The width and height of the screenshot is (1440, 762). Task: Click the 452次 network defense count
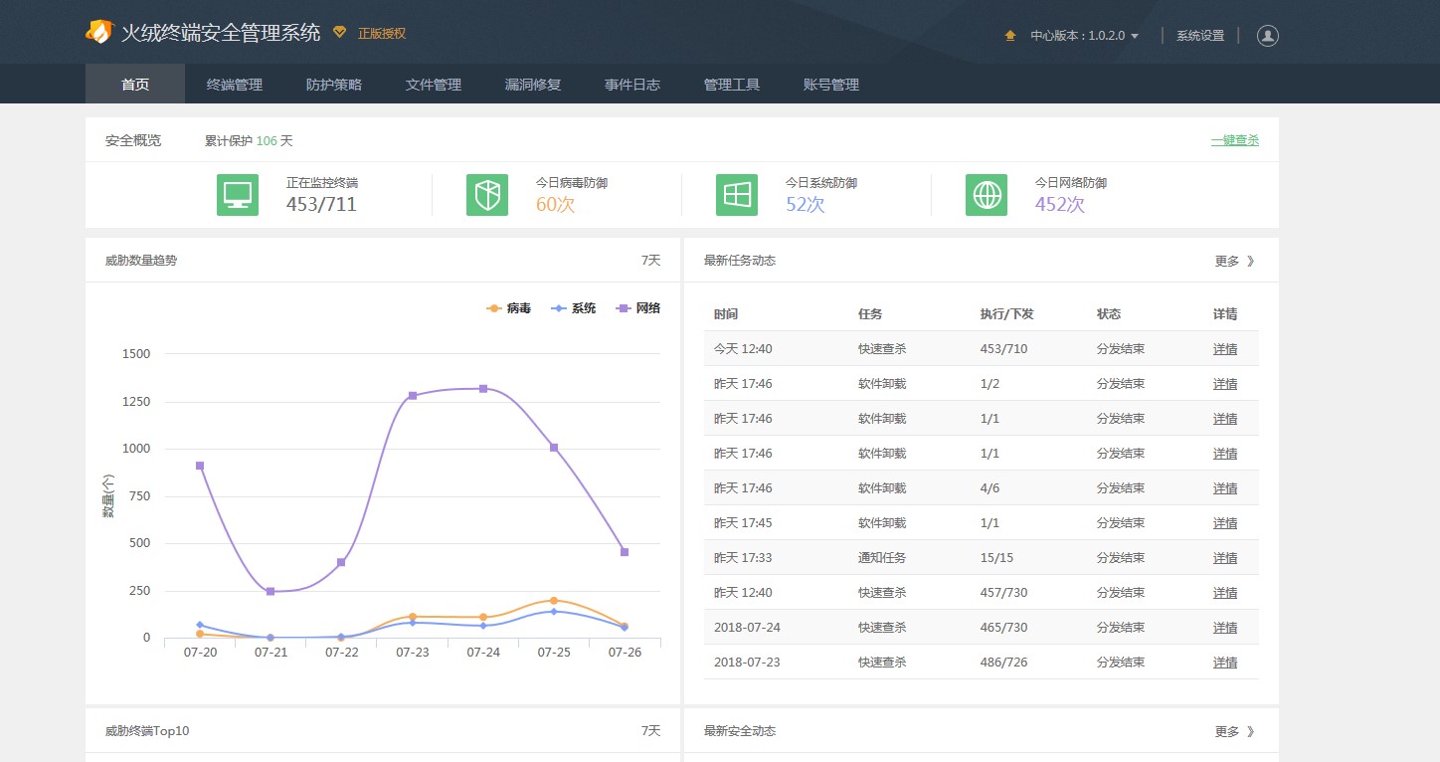click(1060, 205)
